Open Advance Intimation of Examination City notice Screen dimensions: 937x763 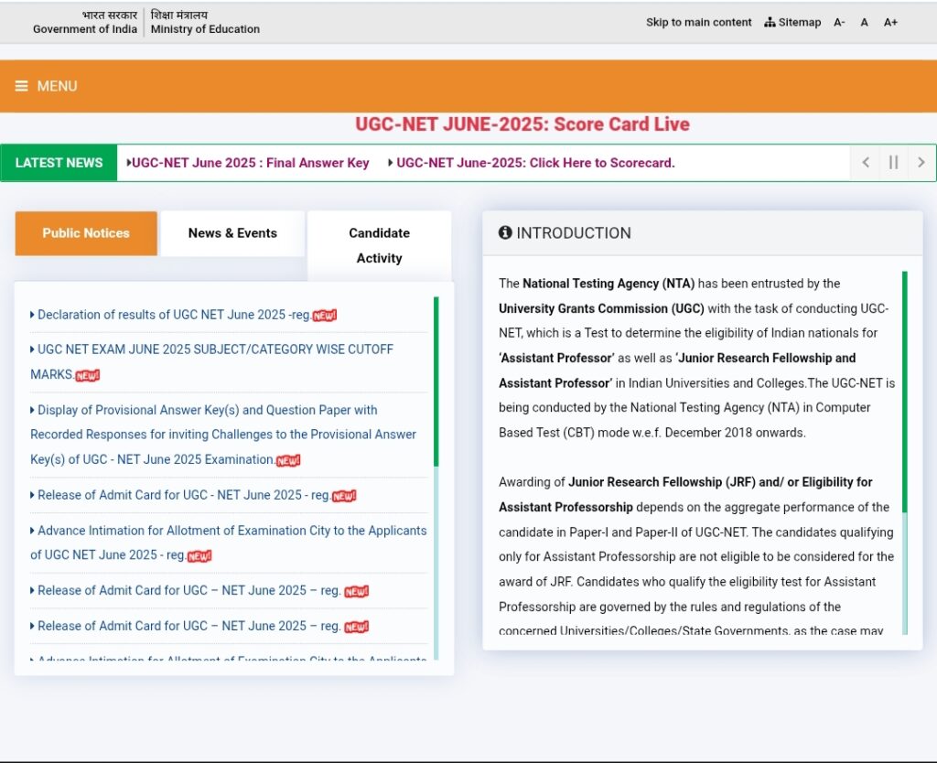point(228,543)
